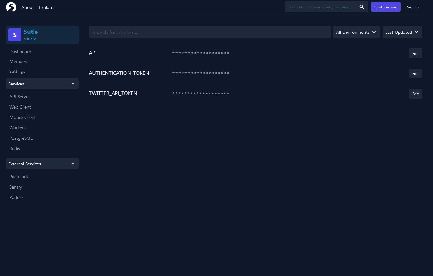Click the AUTHENTICATION_TOKEN secret name
The width and height of the screenshot is (433, 276).
point(119,73)
